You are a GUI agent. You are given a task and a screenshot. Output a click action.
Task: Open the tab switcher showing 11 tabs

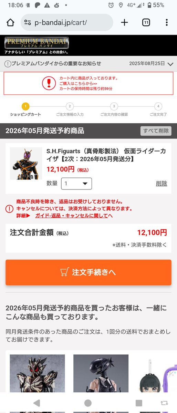click(x=146, y=22)
